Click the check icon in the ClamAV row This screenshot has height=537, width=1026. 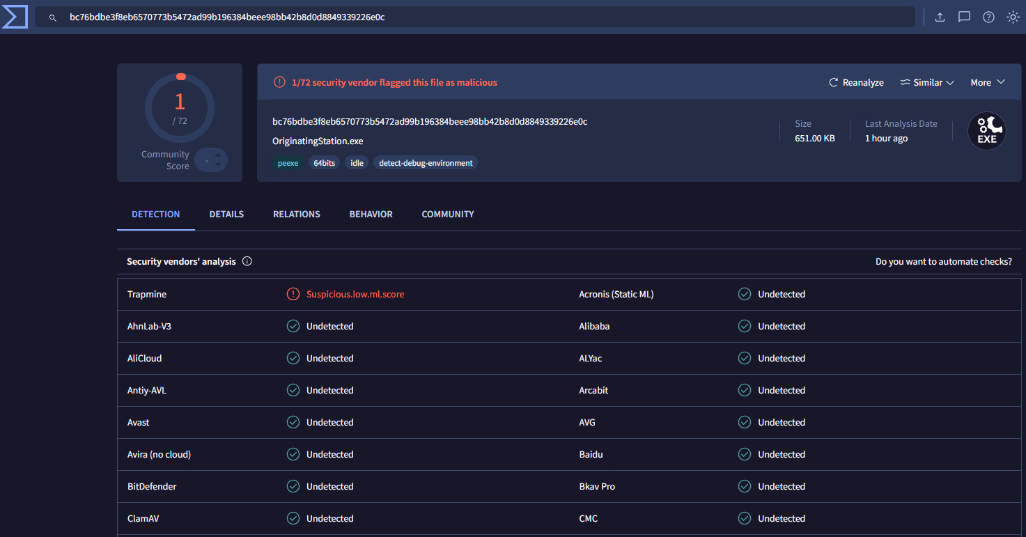293,518
